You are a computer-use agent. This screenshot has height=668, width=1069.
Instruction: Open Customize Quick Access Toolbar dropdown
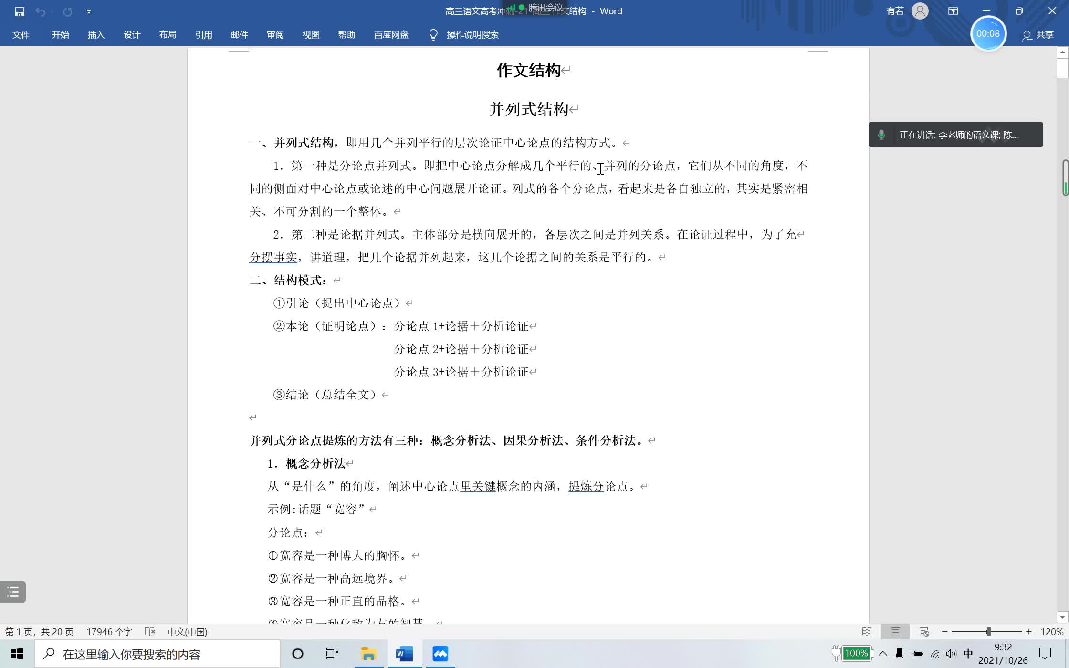89,11
